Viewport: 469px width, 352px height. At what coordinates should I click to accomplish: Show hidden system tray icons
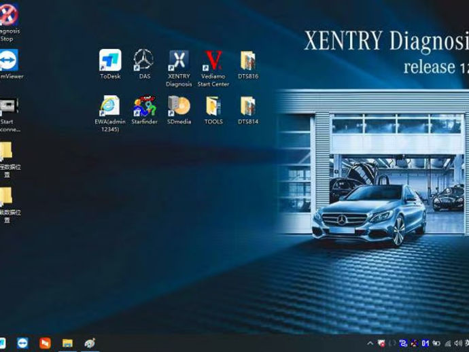click(x=370, y=343)
